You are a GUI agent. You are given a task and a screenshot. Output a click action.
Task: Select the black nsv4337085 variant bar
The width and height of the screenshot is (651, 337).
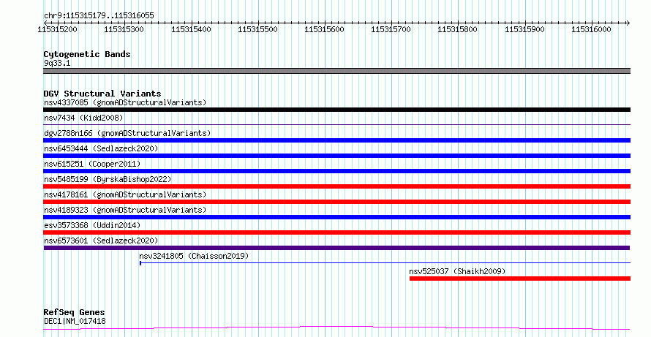click(x=336, y=110)
